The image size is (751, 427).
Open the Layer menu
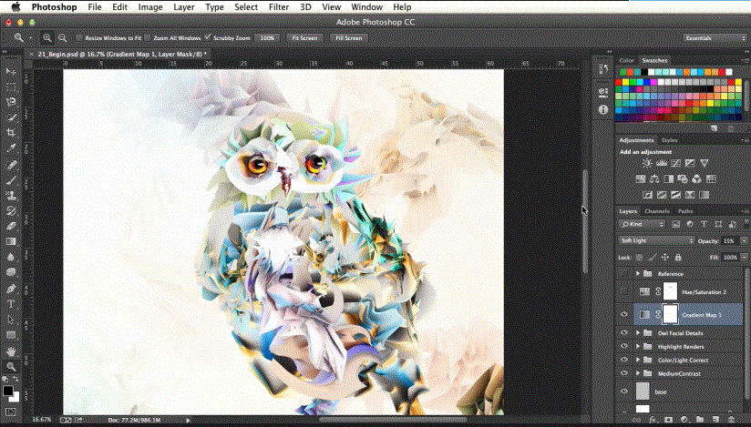tap(184, 7)
